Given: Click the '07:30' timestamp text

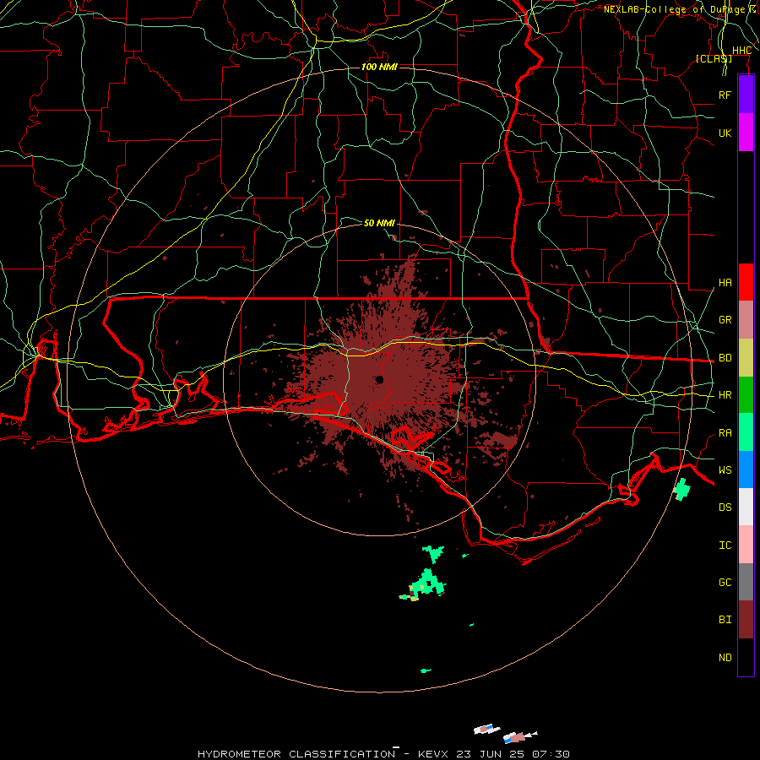Looking at the screenshot, I should 550,754.
